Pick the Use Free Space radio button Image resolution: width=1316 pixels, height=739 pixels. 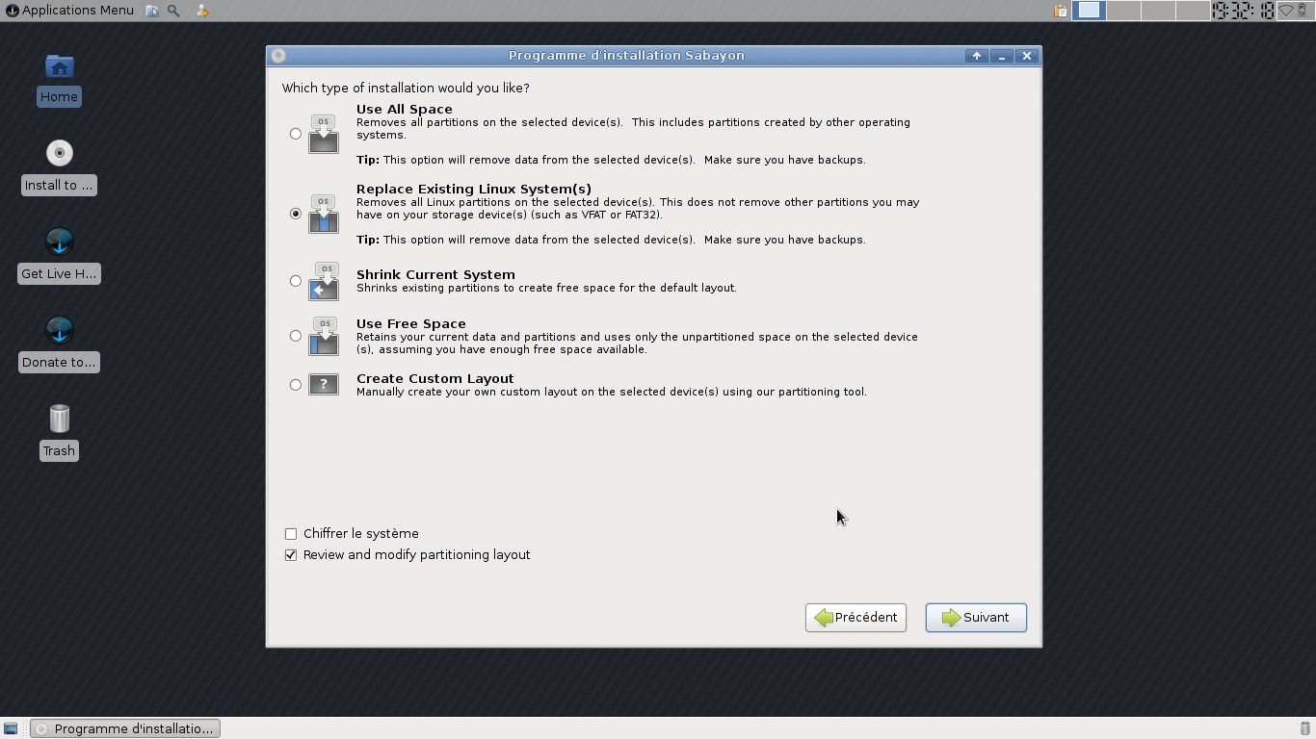296,336
